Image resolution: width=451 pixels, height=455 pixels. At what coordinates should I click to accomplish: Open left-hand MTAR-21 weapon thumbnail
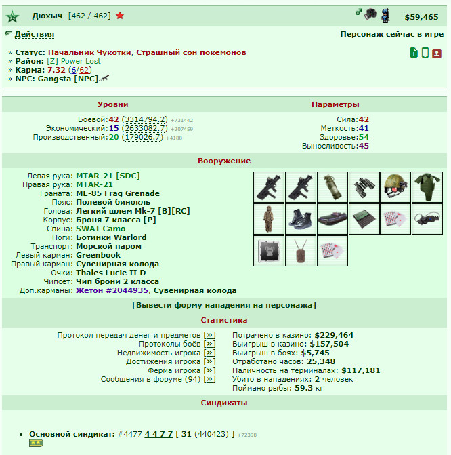269,187
